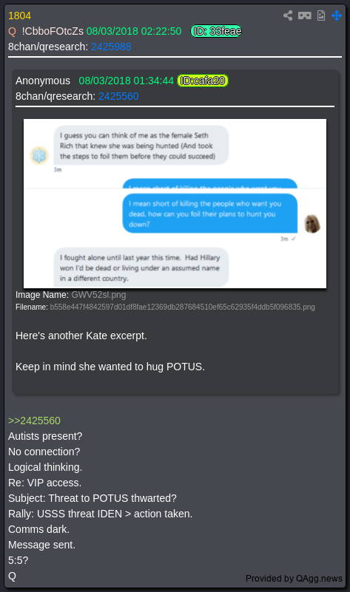Click the image file icon

[321, 16]
